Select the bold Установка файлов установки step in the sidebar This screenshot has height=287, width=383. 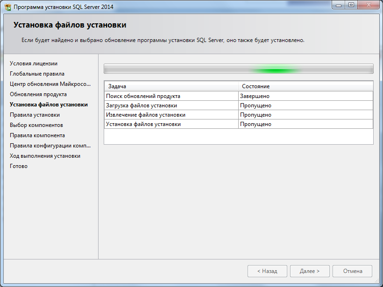49,105
